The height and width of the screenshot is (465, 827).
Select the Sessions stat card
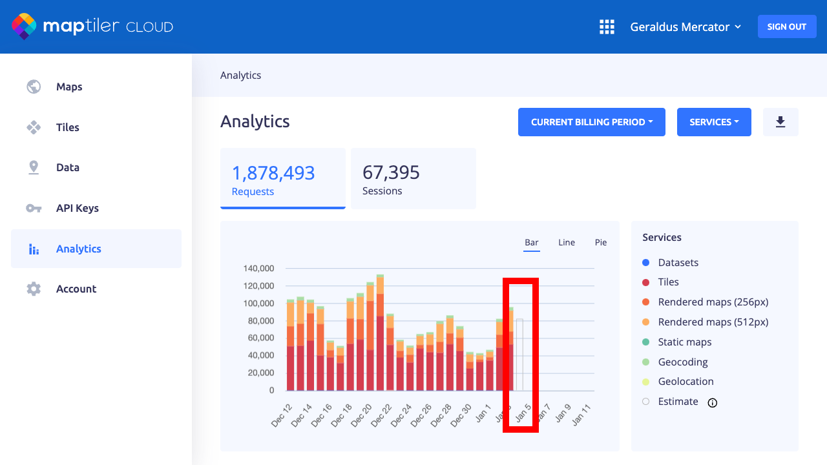click(413, 179)
